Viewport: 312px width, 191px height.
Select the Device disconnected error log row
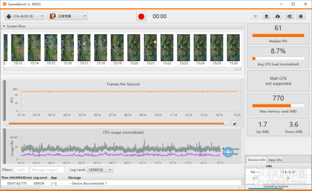[x=121, y=183]
